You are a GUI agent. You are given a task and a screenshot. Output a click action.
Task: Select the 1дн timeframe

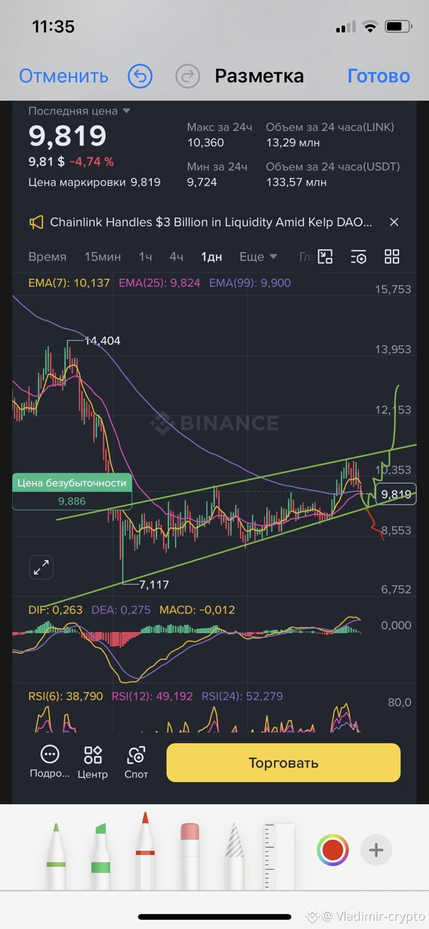[x=211, y=257]
